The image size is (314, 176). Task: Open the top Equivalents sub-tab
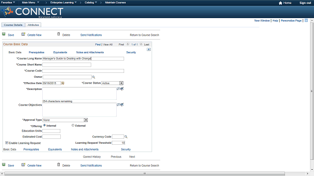click(60, 52)
